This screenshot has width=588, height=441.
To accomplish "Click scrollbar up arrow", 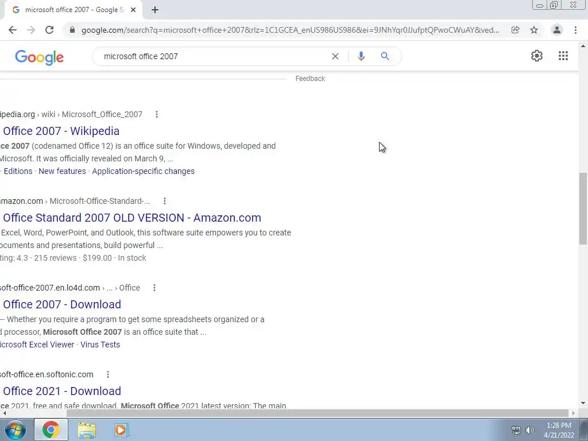I will point(583,47).
